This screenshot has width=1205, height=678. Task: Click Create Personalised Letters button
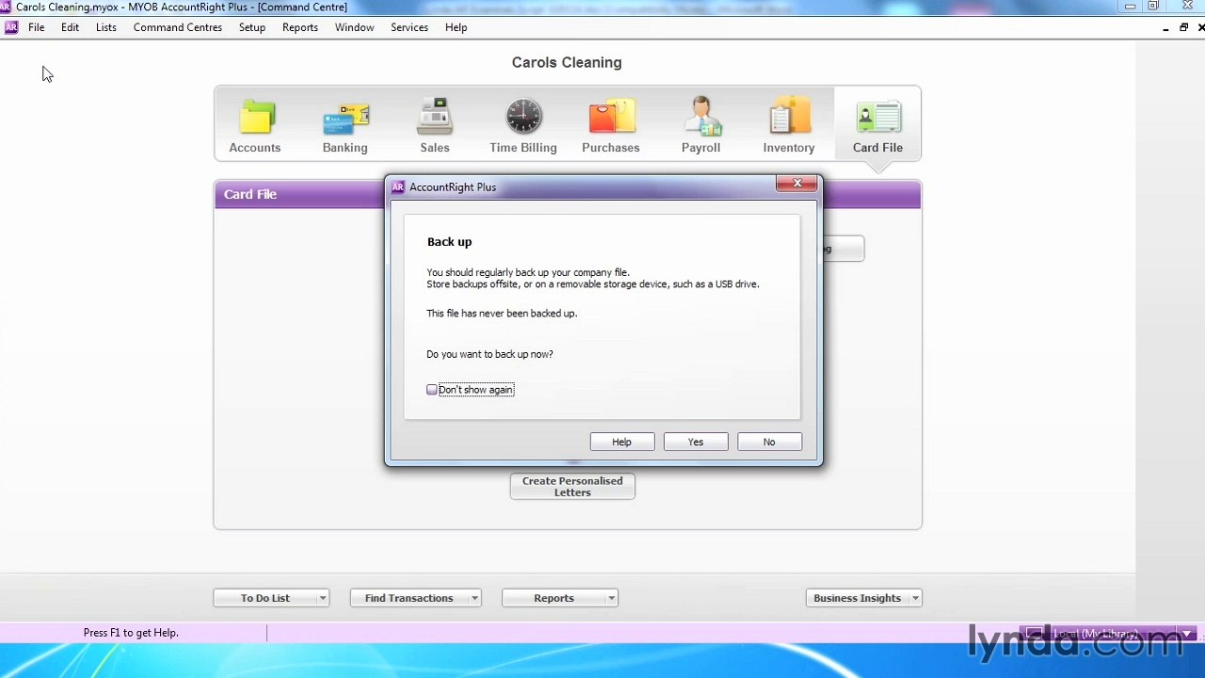coord(572,487)
